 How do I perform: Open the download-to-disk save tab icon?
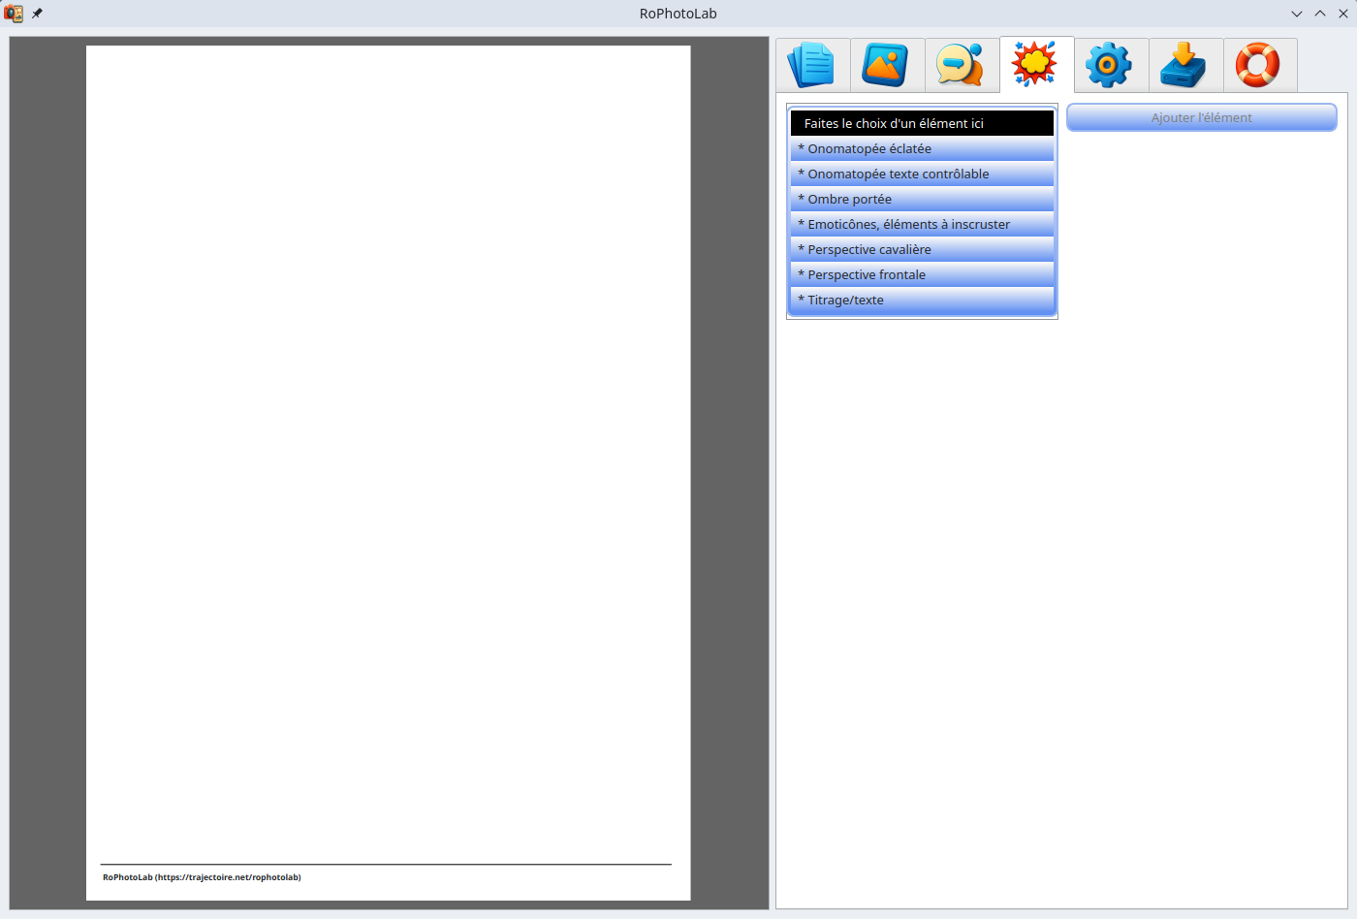click(x=1185, y=65)
